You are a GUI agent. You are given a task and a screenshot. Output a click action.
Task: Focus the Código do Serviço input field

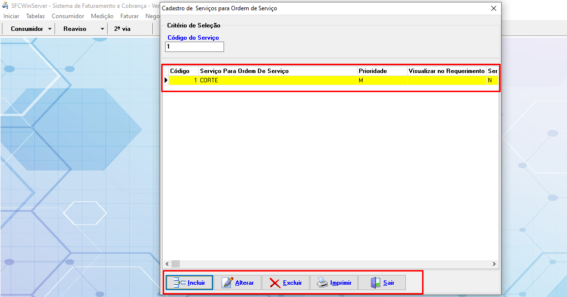195,47
